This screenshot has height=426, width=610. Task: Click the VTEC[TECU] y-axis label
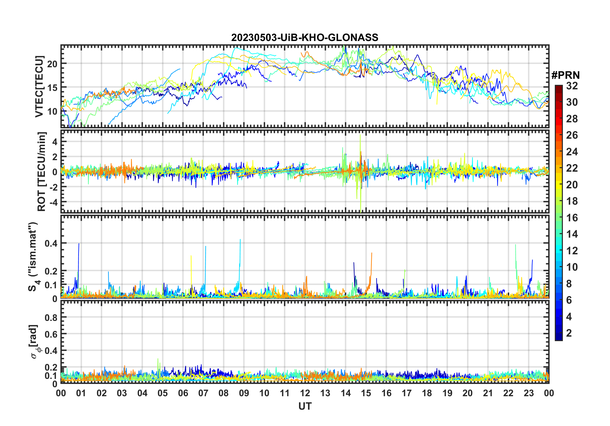(x=39, y=86)
